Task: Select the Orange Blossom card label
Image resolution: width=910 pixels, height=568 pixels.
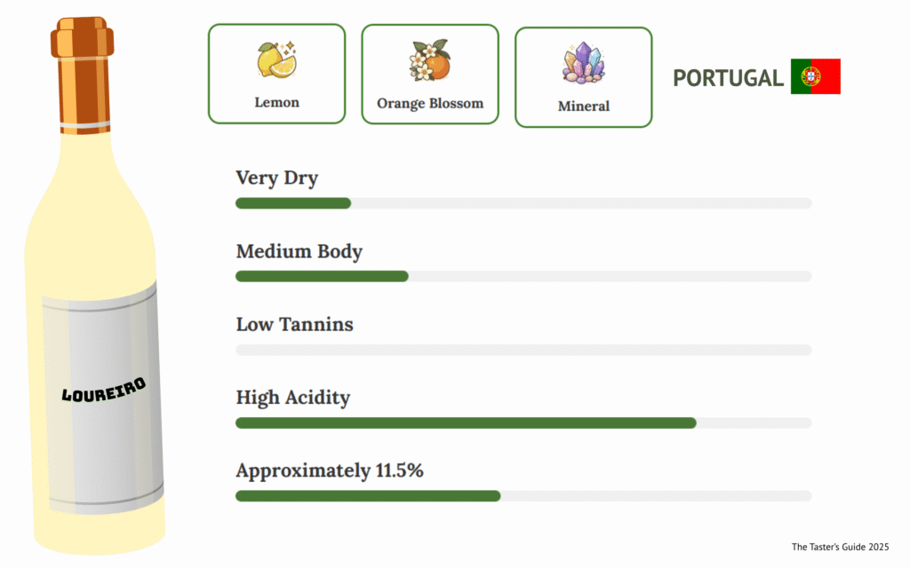Action: coord(430,103)
